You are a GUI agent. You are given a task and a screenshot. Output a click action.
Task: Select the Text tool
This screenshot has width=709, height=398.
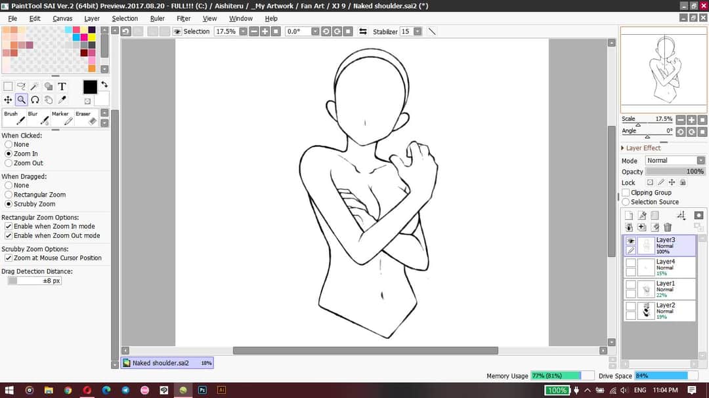point(62,87)
